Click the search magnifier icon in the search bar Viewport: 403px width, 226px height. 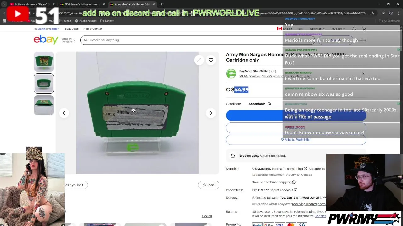[x=85, y=40]
